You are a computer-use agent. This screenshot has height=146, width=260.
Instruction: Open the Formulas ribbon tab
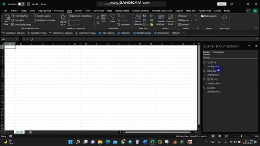click(59, 11)
